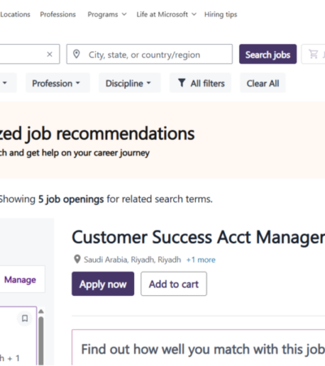Open the Professions navigation link
The image size is (325, 366).
pyautogui.click(x=58, y=15)
